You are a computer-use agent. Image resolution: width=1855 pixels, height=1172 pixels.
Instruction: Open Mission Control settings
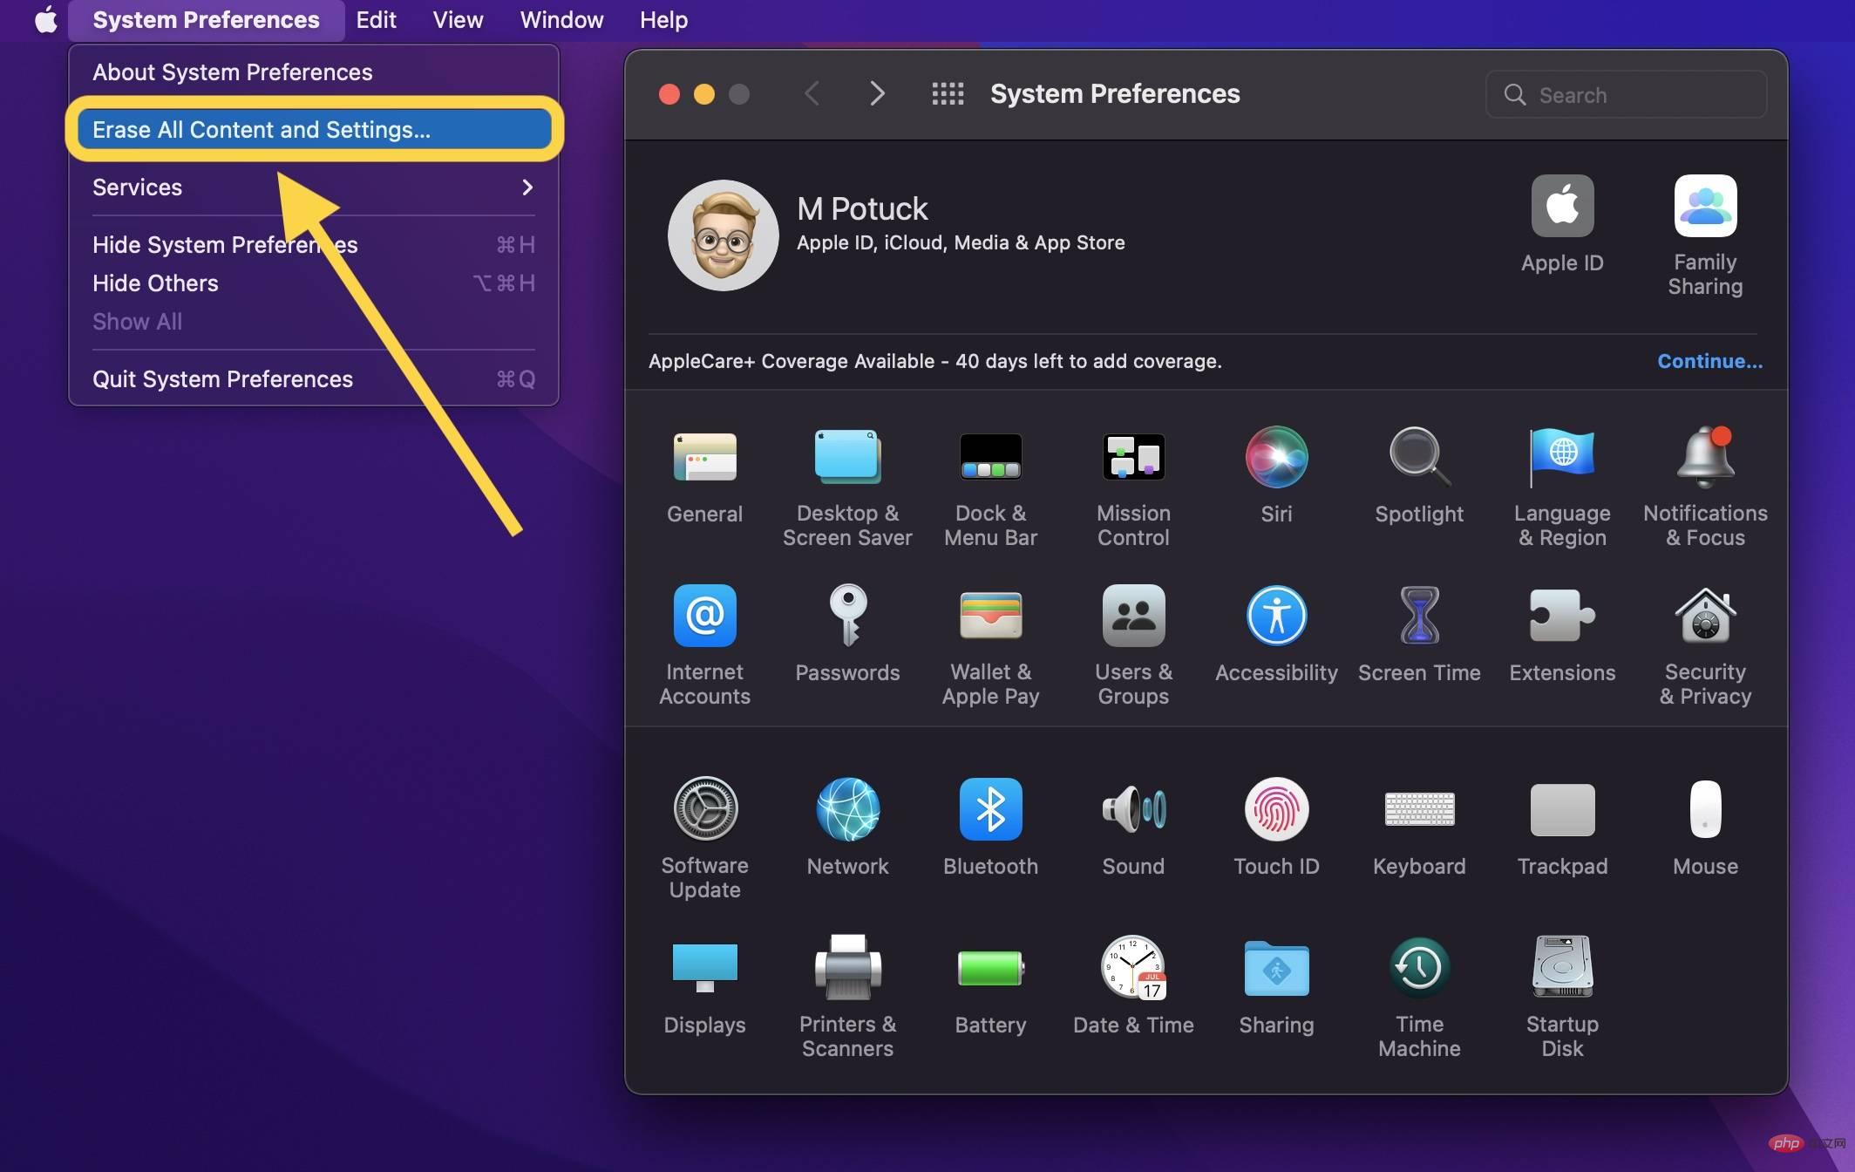click(x=1133, y=478)
